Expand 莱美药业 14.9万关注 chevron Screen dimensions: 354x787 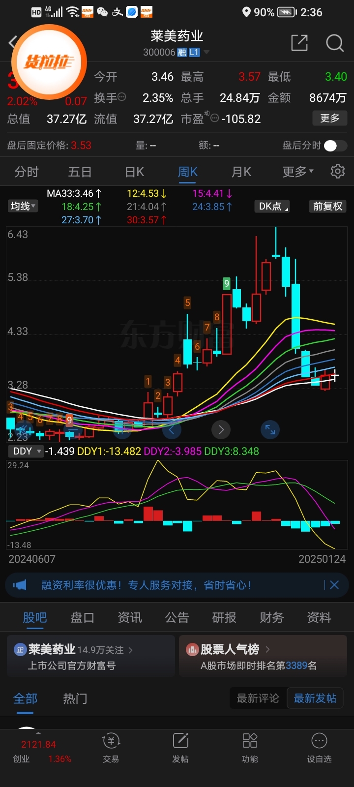[131, 650]
